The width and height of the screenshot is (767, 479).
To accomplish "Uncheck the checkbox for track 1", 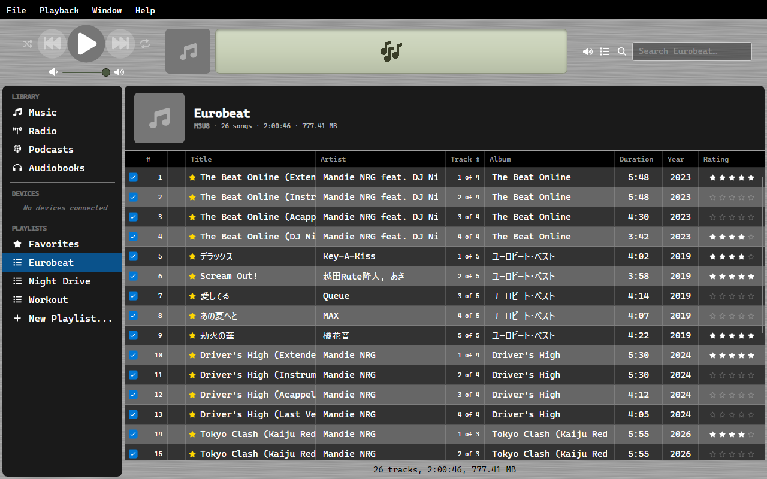I will tap(133, 177).
